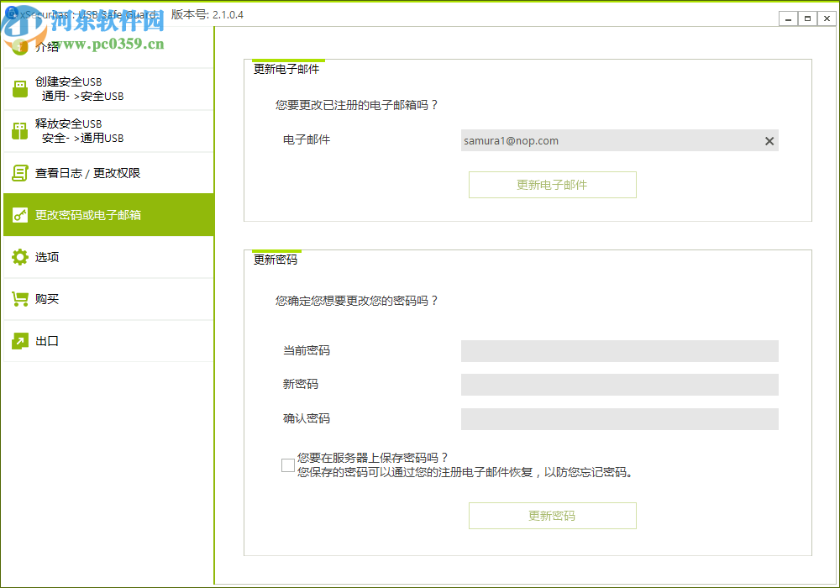Click the 创建安全USB drive icon
Image resolution: width=840 pixels, height=588 pixels.
pyautogui.click(x=19, y=88)
